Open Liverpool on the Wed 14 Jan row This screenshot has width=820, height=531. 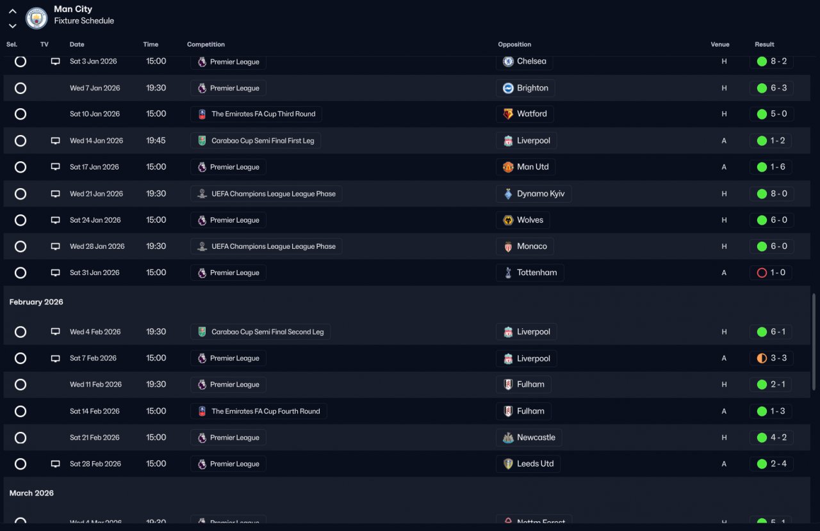[x=527, y=141]
